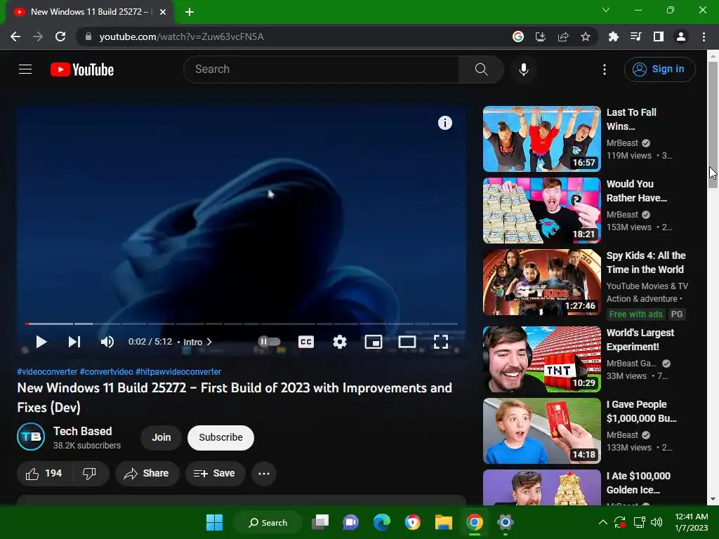Viewport: 719px width, 539px height.
Task: Click the install app icon in address bar
Action: (x=541, y=36)
